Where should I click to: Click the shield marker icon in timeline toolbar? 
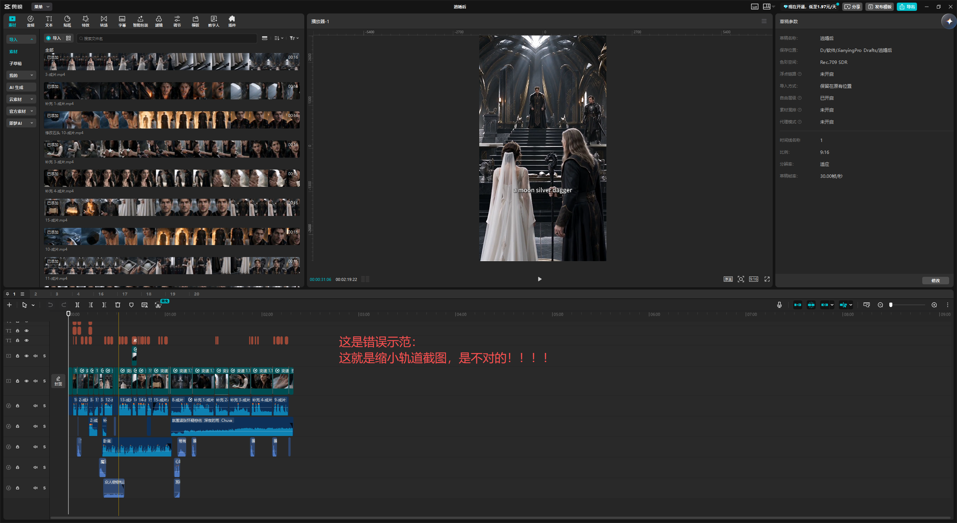click(x=131, y=305)
